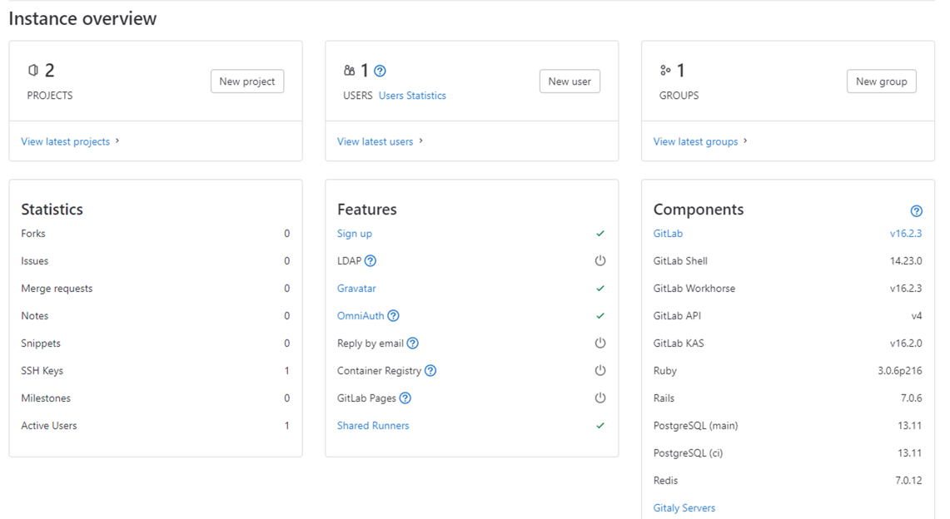Viewport: 950px width, 519px height.
Task: Open Users Statistics link
Action: pos(412,96)
